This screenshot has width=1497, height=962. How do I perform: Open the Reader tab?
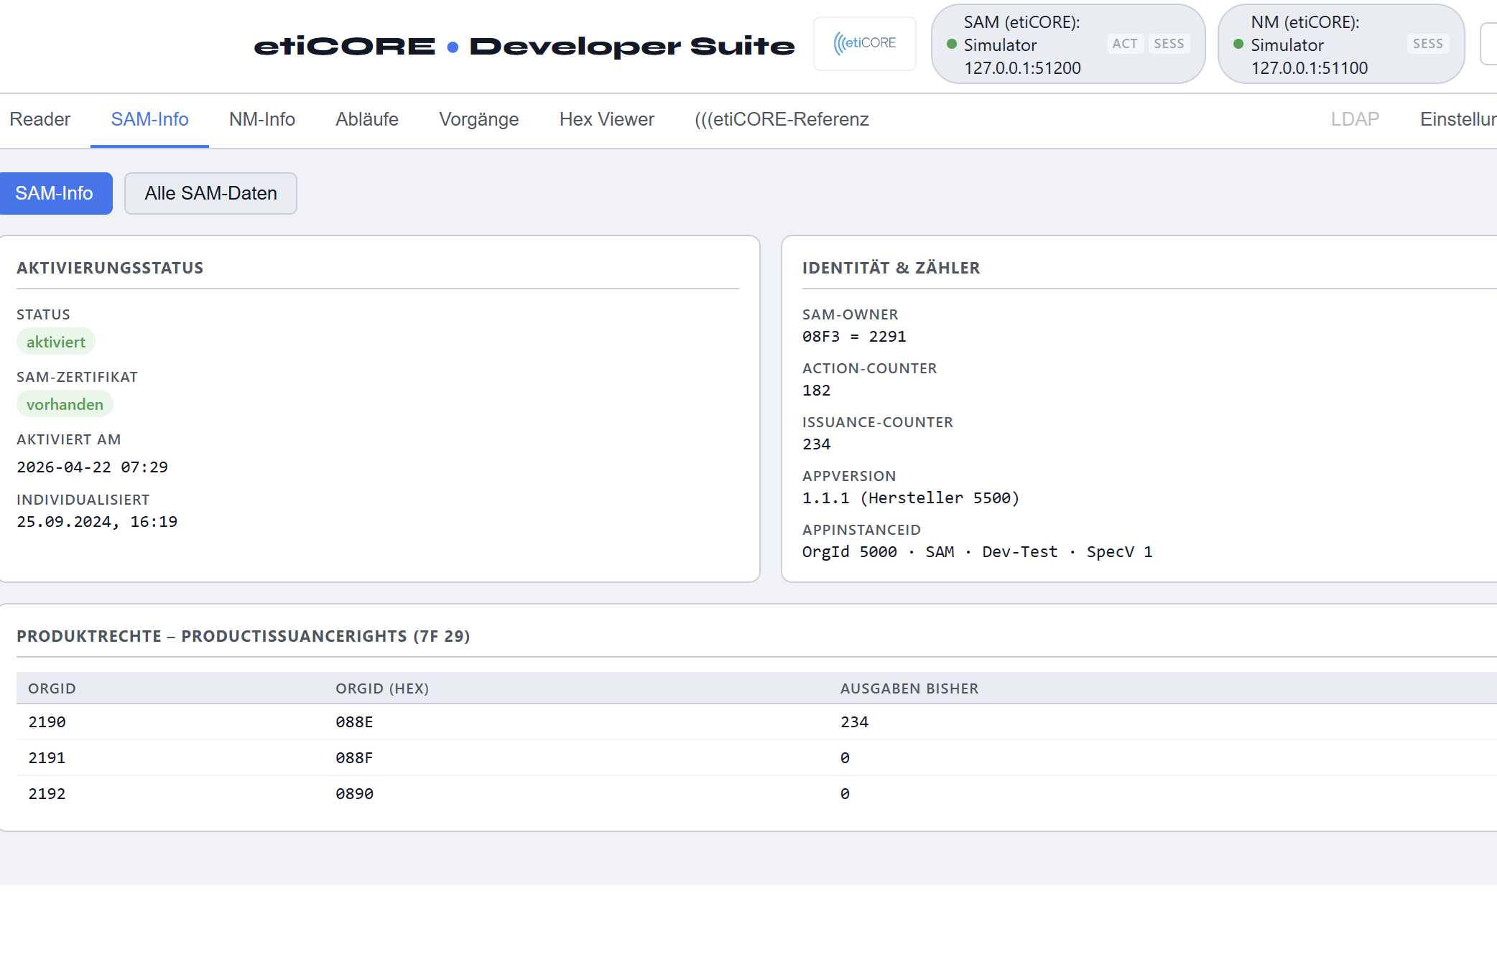(x=40, y=119)
